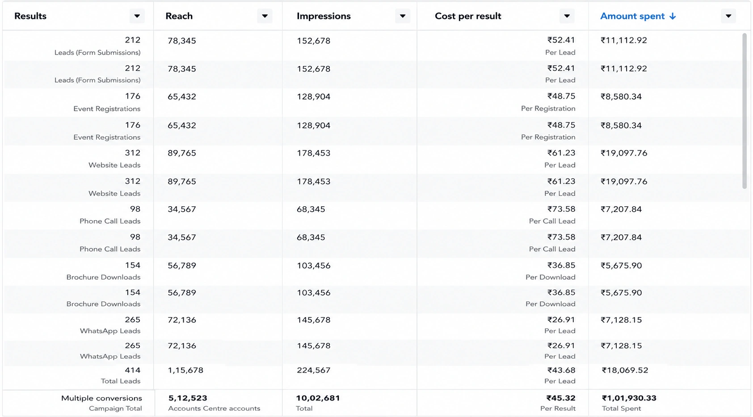Click the Multiple conversions campaign total label
This screenshot has height=417, width=753.
(x=101, y=398)
